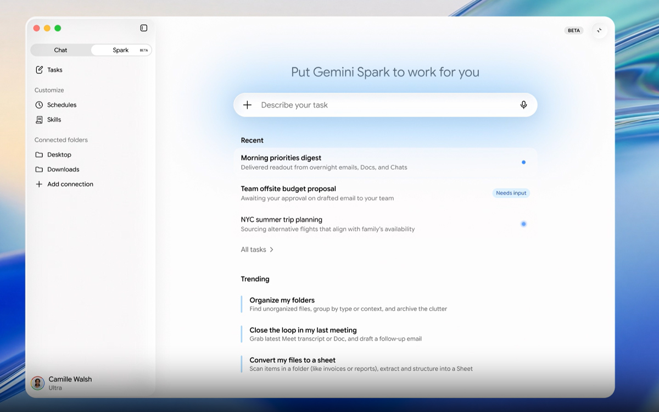Click the Schedules clock icon
This screenshot has width=659, height=412.
click(x=39, y=105)
